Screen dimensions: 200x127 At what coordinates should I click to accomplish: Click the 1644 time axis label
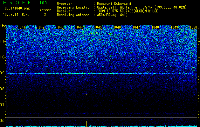pyautogui.click(x=79, y=27)
